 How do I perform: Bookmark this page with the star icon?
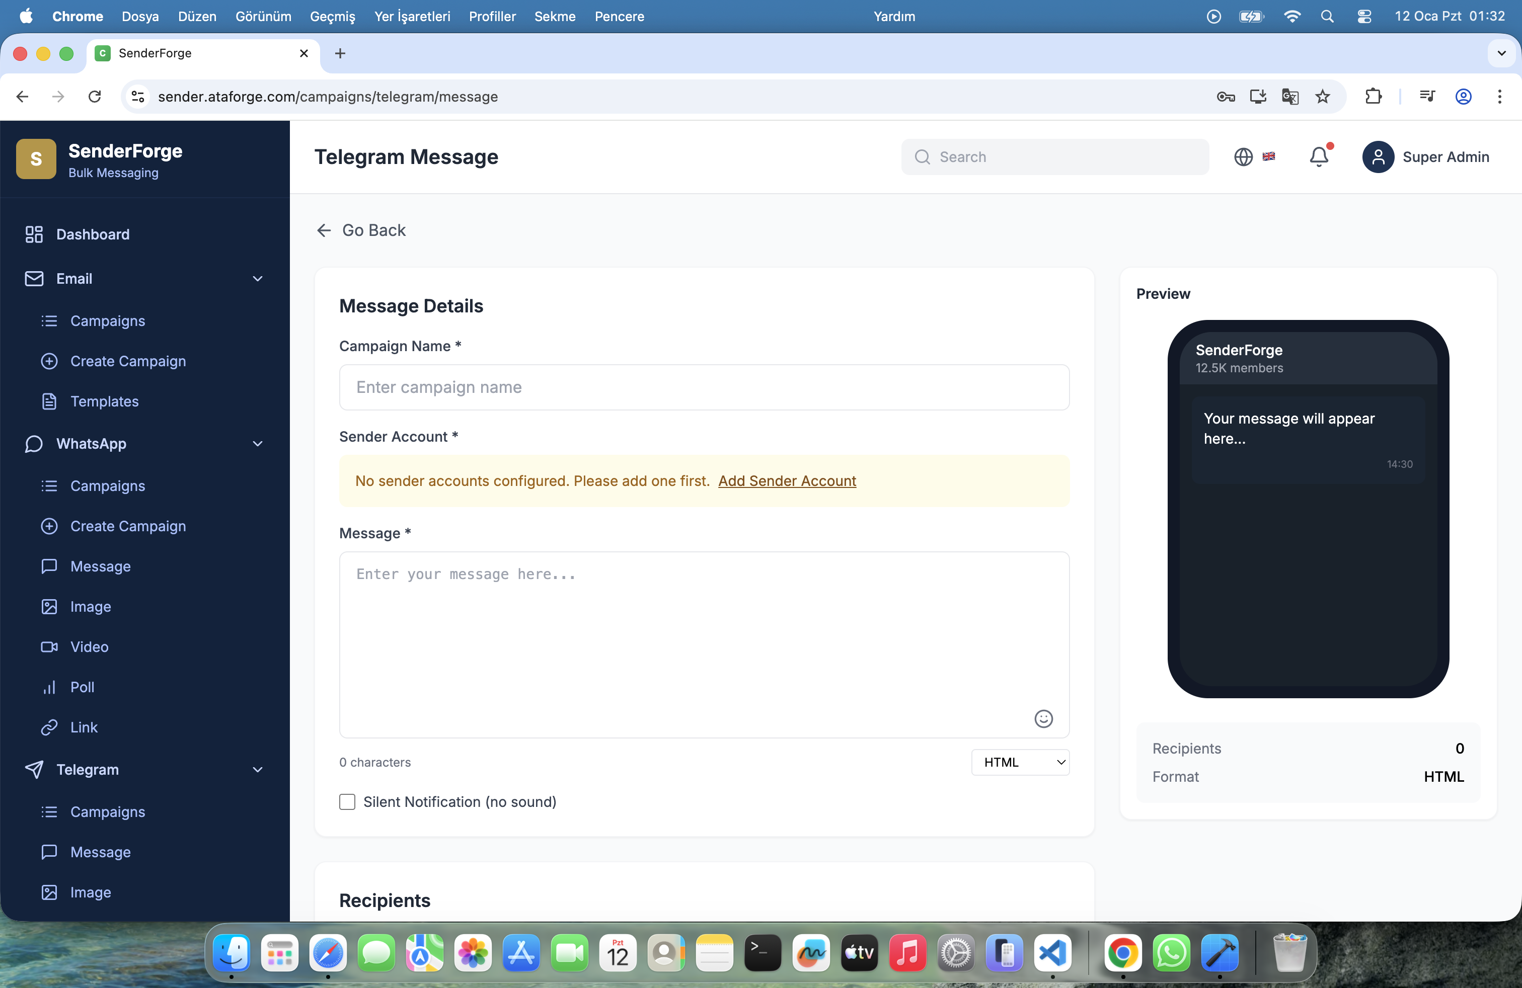[1322, 97]
